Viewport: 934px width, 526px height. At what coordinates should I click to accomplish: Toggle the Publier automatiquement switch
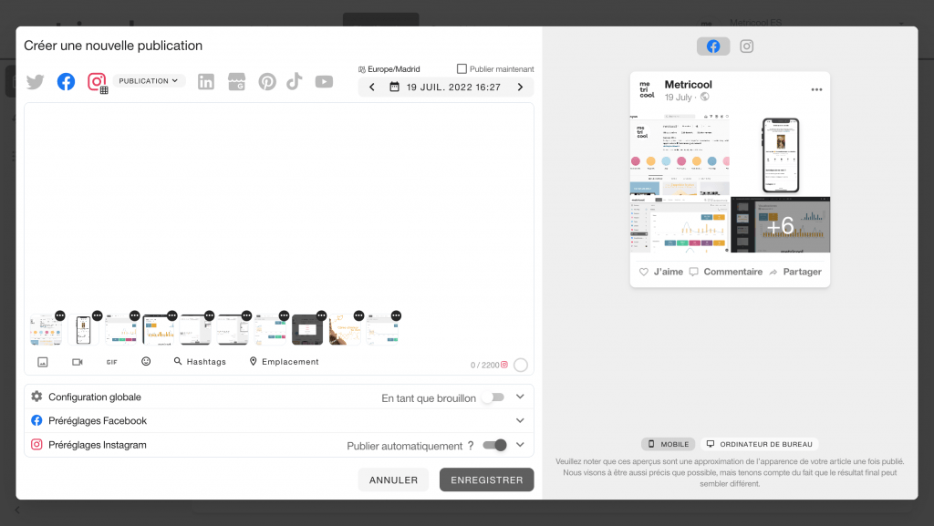click(x=495, y=445)
